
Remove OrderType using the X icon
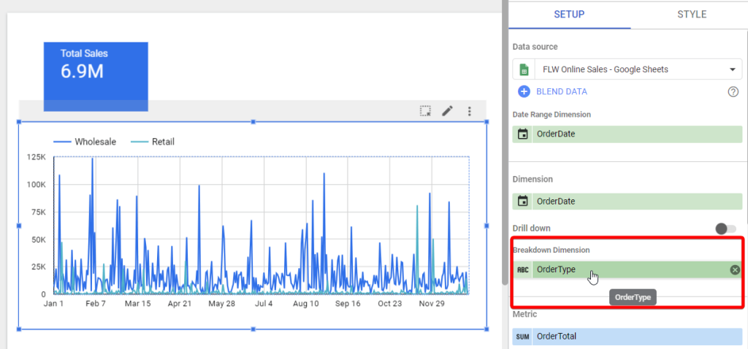pos(735,270)
